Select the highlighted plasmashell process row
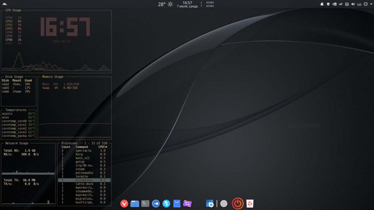 tap(84, 180)
